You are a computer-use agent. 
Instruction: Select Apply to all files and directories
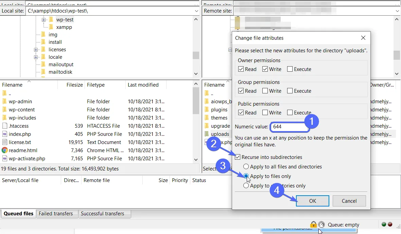point(246,166)
